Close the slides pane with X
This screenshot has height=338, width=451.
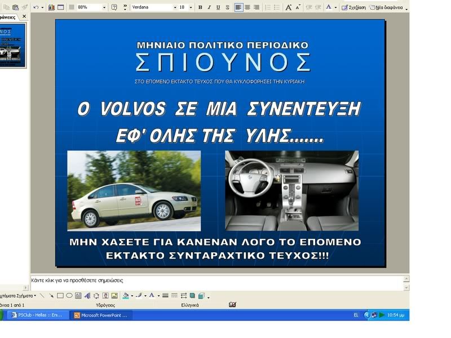coord(24,16)
